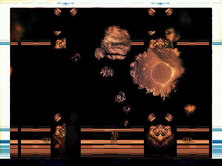Click the blue striped band on the left white border
222x166 pixels.
pyautogui.click(x=5, y=42)
